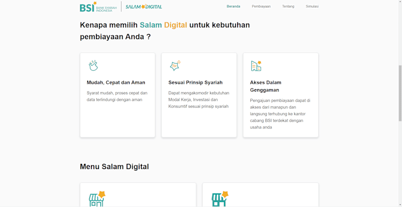The width and height of the screenshot is (402, 207).
Task: Click text 'Dapat mengakomodir kebutuhan'
Action: [x=198, y=93]
